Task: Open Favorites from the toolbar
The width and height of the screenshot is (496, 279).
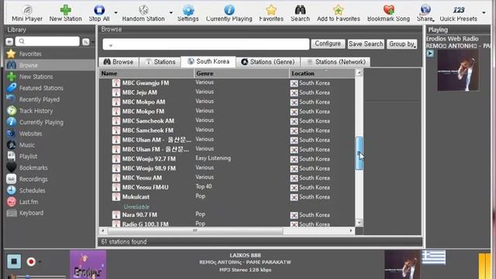Action: [271, 13]
